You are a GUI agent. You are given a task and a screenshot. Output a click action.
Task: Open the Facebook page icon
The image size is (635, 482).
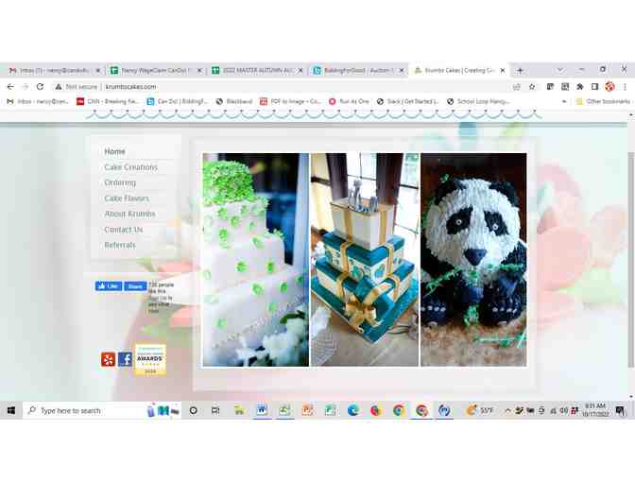click(125, 359)
